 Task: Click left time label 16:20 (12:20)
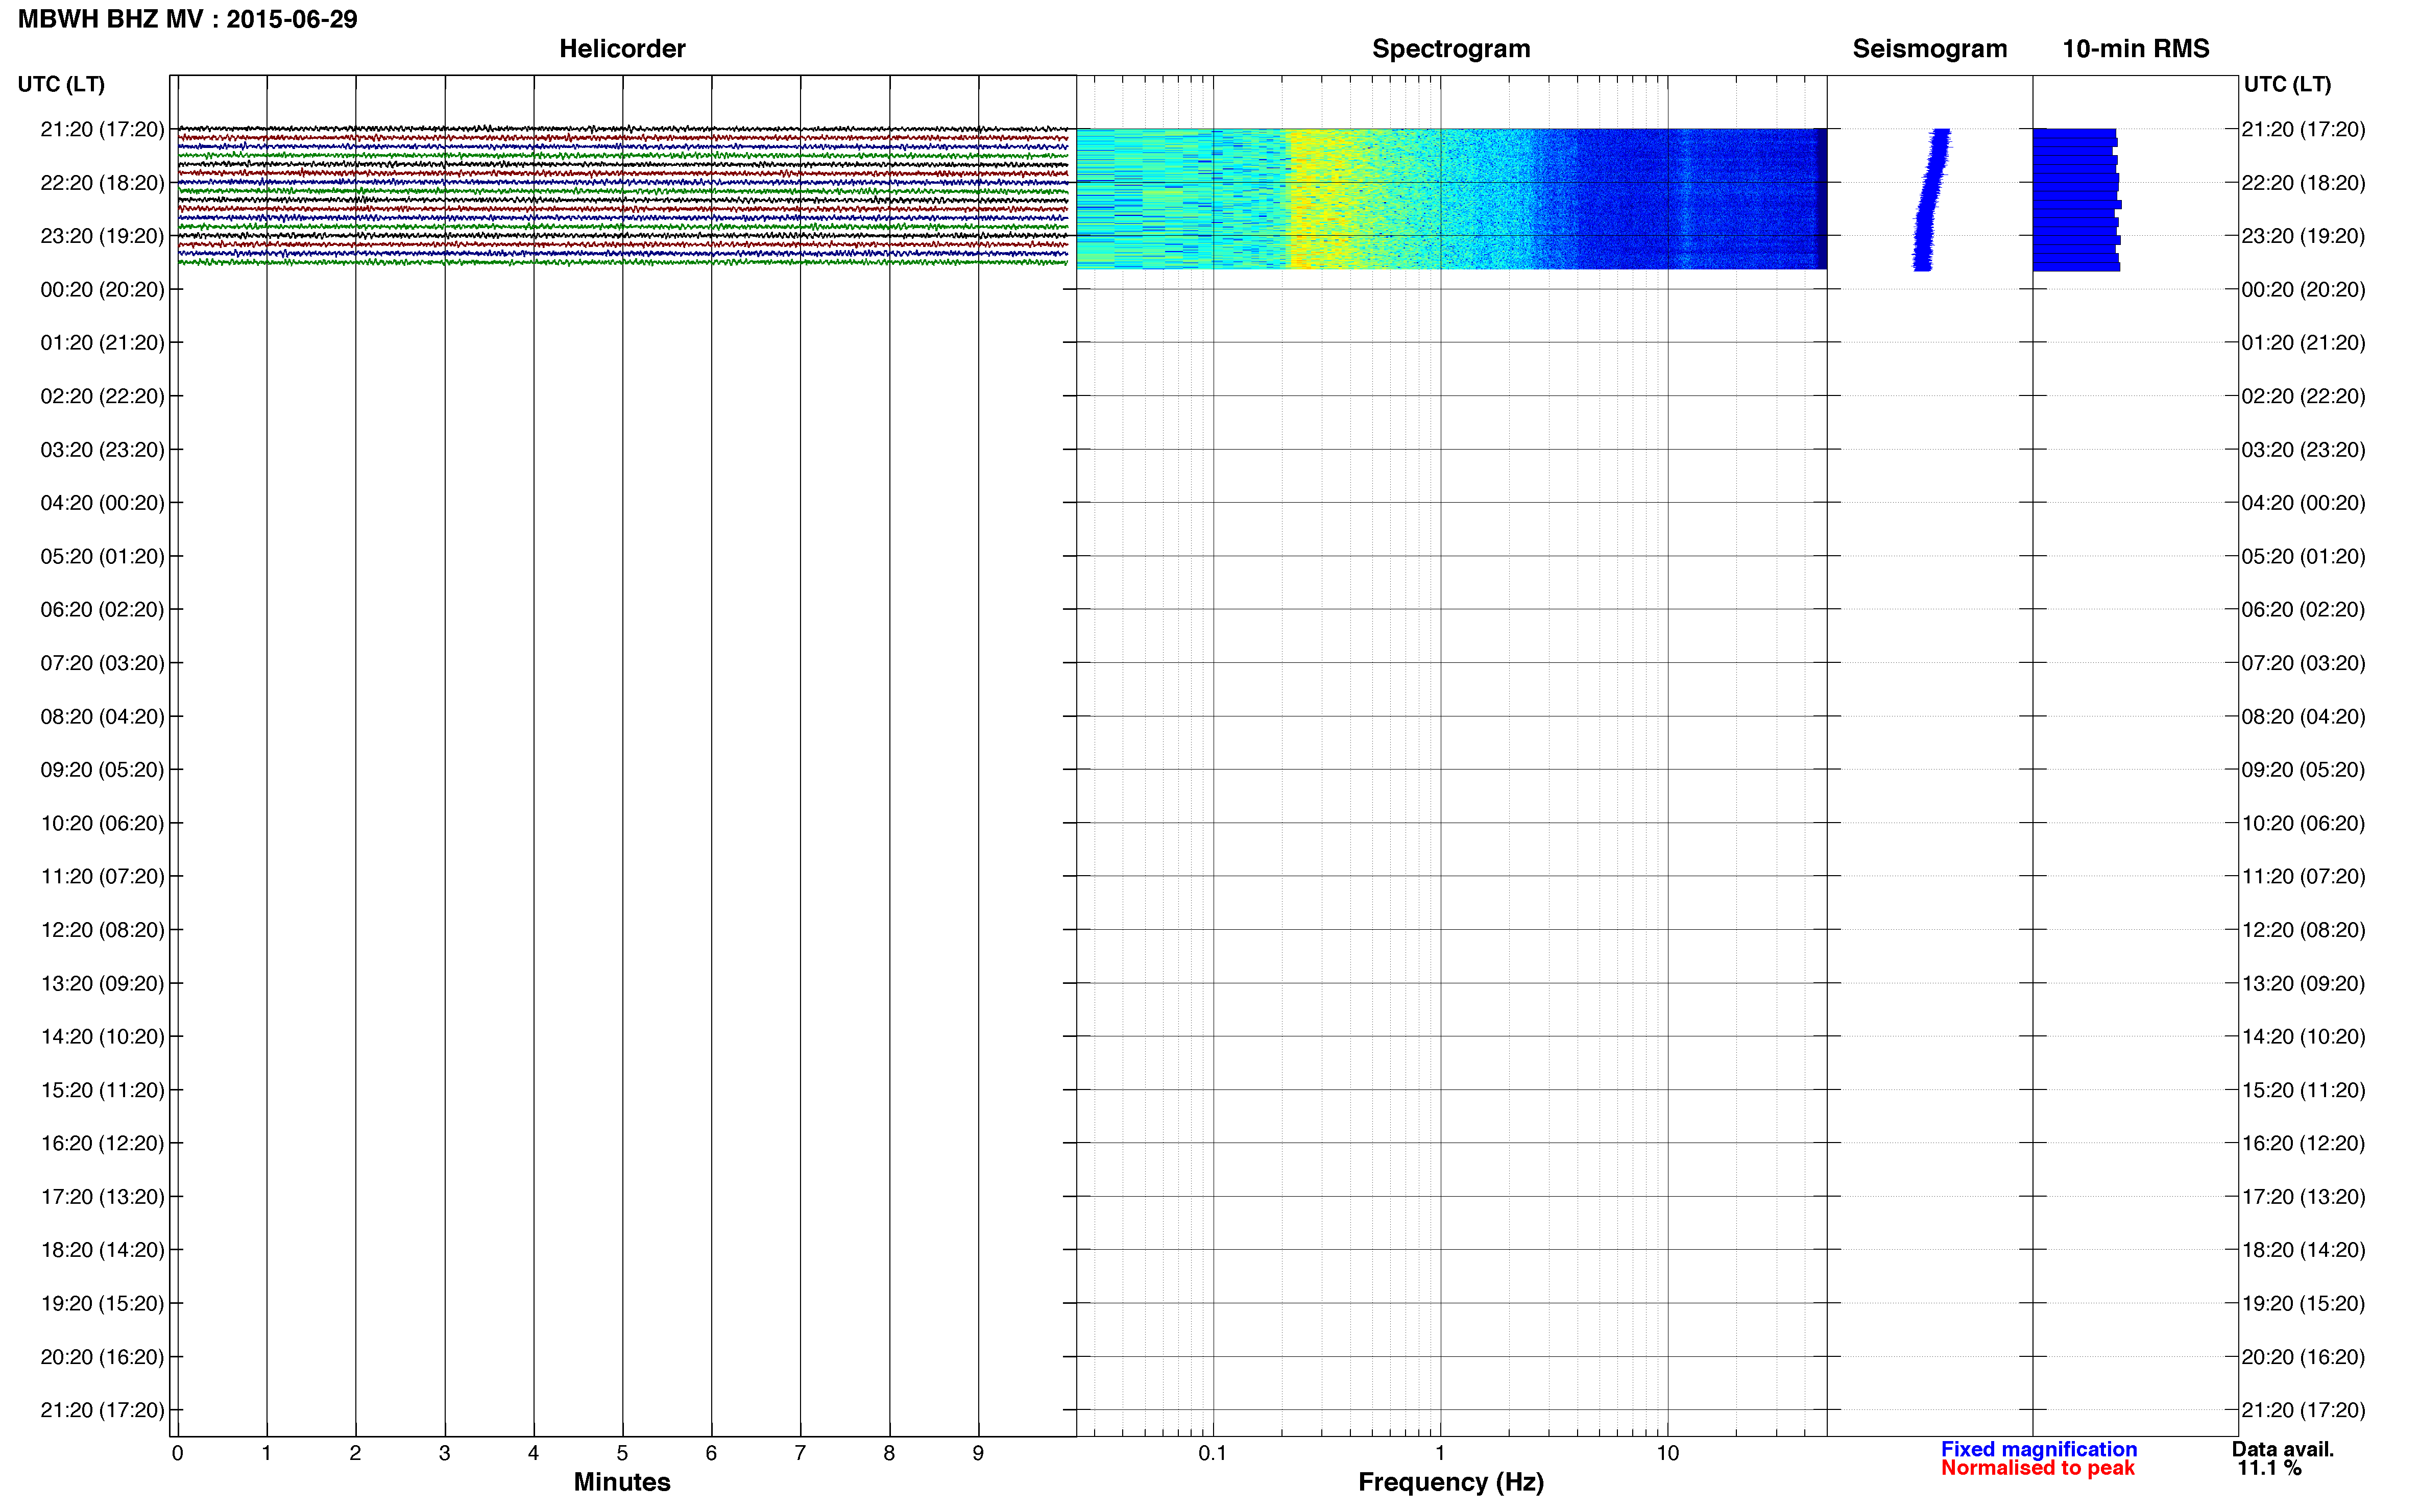coord(102,1143)
